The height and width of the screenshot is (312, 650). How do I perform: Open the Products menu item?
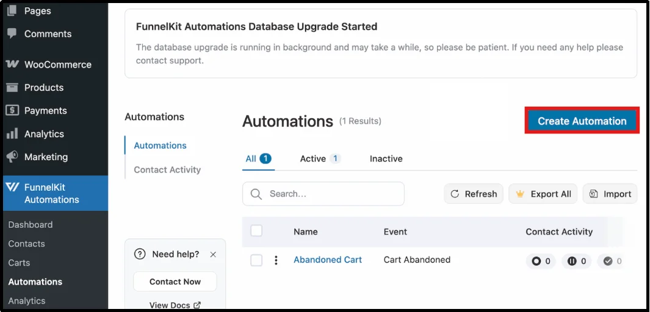coord(44,87)
